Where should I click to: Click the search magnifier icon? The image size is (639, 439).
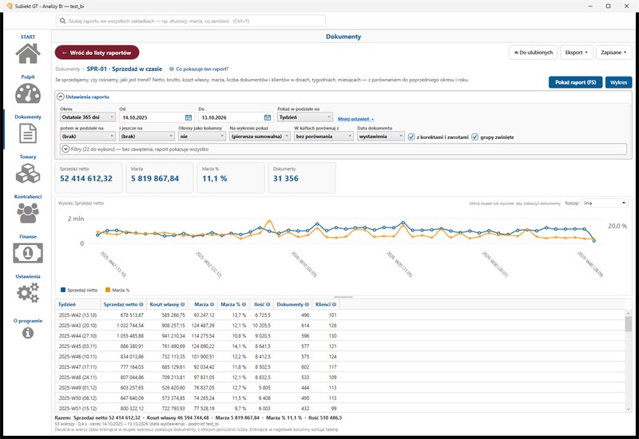click(62, 21)
